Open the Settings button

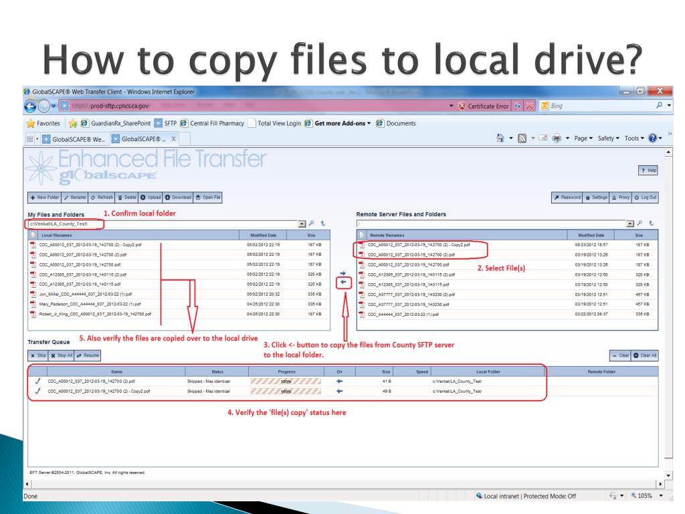pyautogui.click(x=596, y=197)
